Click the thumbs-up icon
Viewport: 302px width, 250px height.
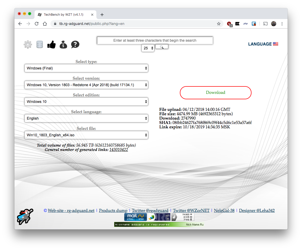51,44
